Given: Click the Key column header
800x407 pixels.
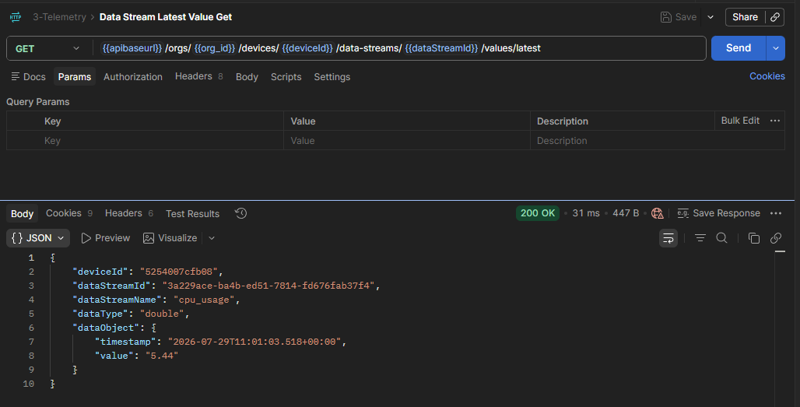Looking at the screenshot, I should (53, 121).
